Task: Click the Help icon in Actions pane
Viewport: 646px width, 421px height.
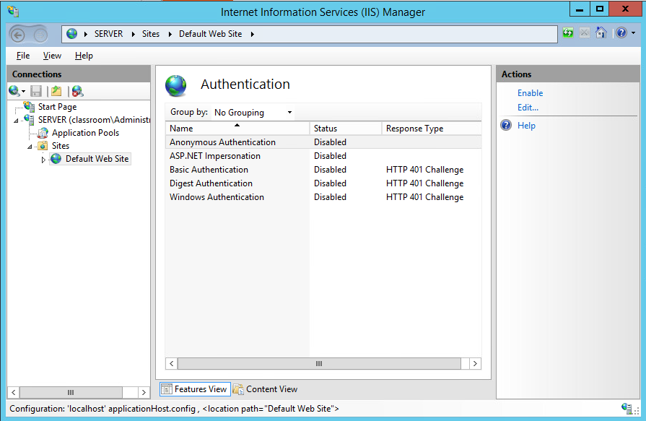Action: pyautogui.click(x=506, y=125)
